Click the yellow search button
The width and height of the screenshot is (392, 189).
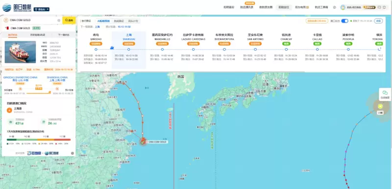coord(69,20)
